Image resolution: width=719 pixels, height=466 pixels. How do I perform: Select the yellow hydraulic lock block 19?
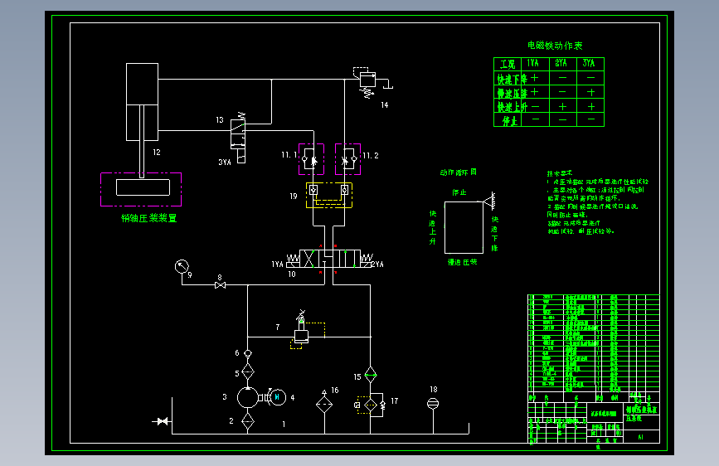click(329, 195)
